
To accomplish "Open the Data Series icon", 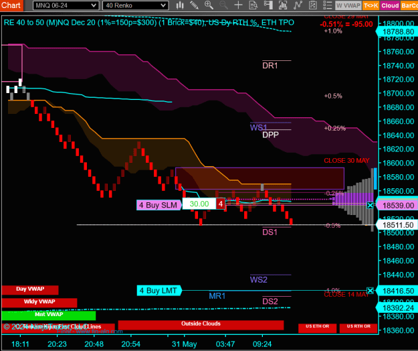I will 283,5.
